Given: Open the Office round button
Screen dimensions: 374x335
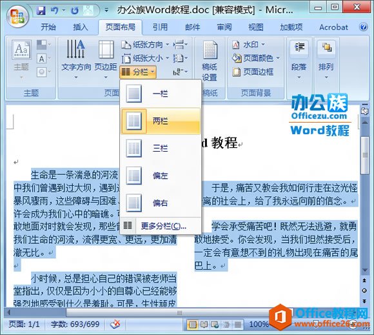Looking at the screenshot, I should 17,16.
